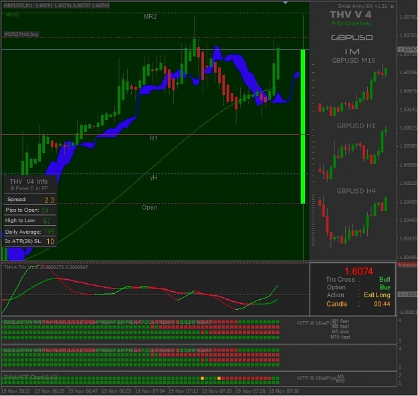Click the Daily Average value 145
The width and height of the screenshot is (418, 396).
(49, 232)
